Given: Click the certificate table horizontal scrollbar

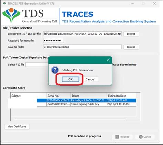Looking at the screenshot, I should (70, 119).
